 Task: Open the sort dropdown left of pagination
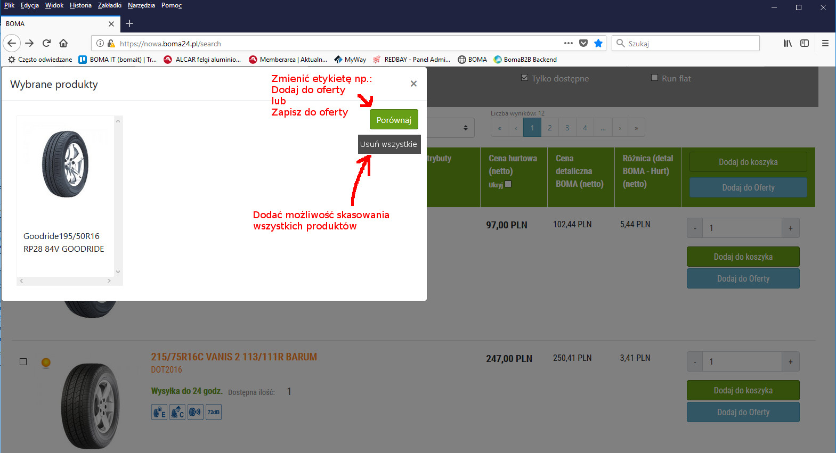click(451, 128)
